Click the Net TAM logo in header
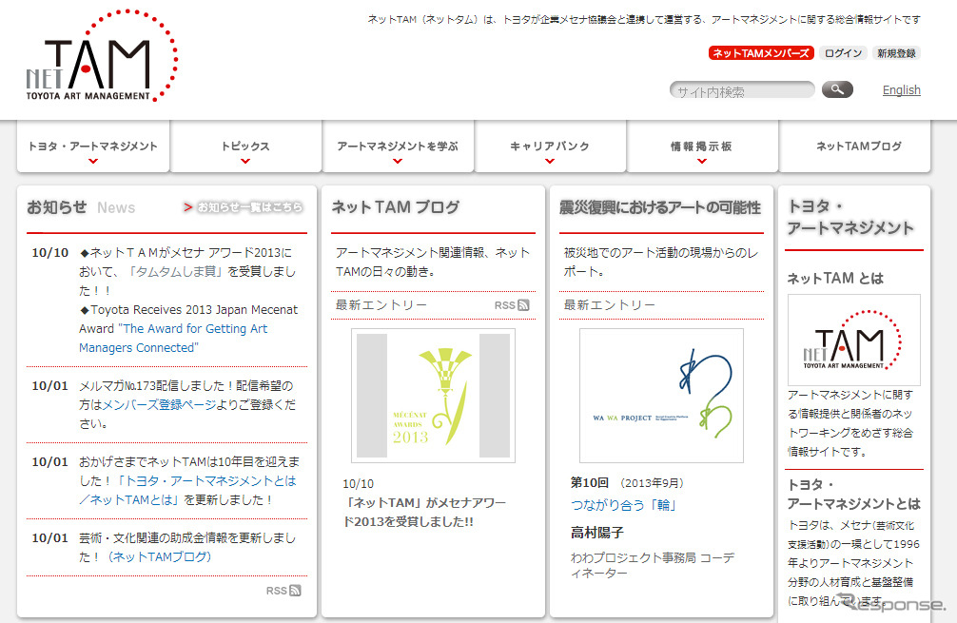The height and width of the screenshot is (623, 957). tap(102, 59)
